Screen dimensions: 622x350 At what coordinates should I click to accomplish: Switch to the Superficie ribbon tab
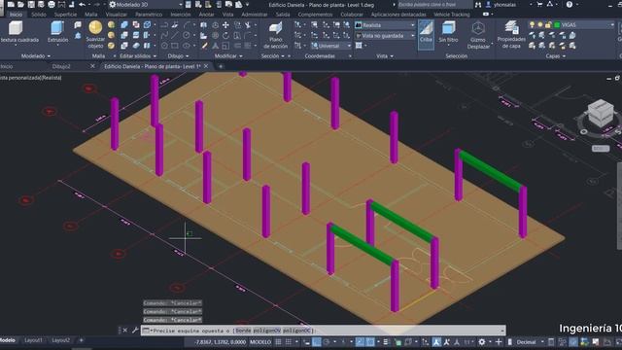(x=65, y=15)
